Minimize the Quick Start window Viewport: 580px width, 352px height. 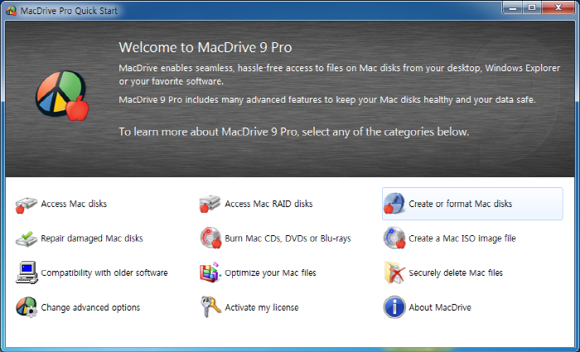pos(512,7)
